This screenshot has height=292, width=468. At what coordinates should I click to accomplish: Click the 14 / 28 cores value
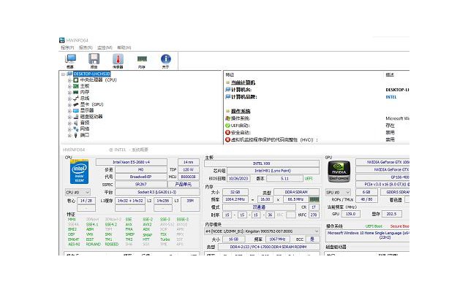pyautogui.click(x=86, y=201)
